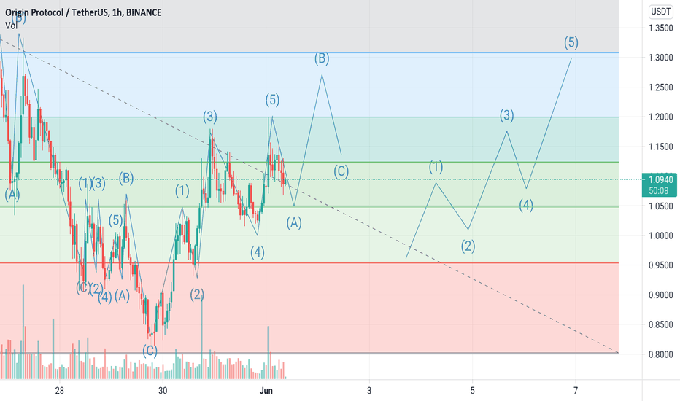Click the 1.2000 price axis label
This screenshot has height=401, width=680.
[x=661, y=117]
